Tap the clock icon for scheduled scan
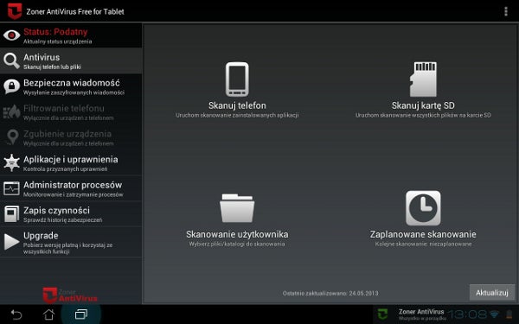The image size is (519, 324). [423, 208]
